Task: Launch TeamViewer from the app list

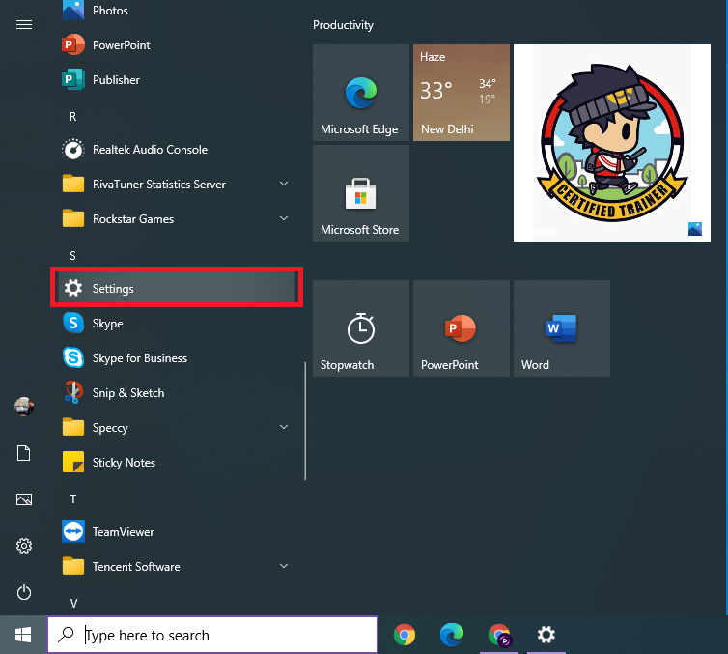Action: click(x=176, y=532)
